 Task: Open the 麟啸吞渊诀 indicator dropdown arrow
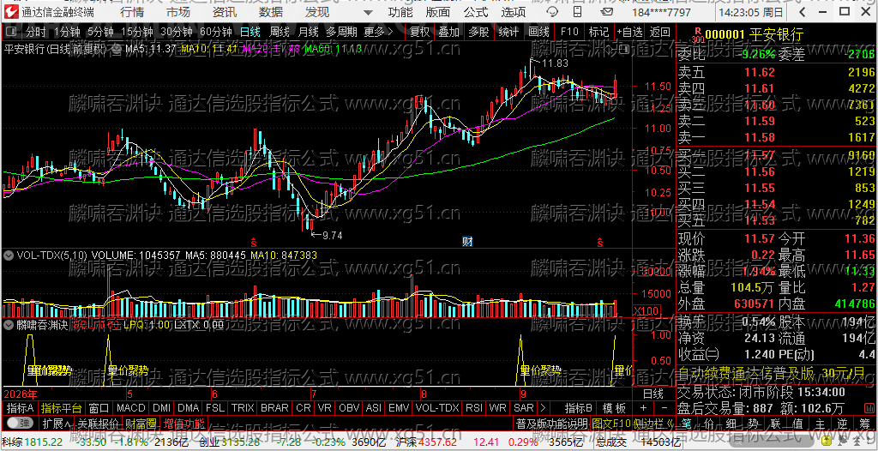9,324
